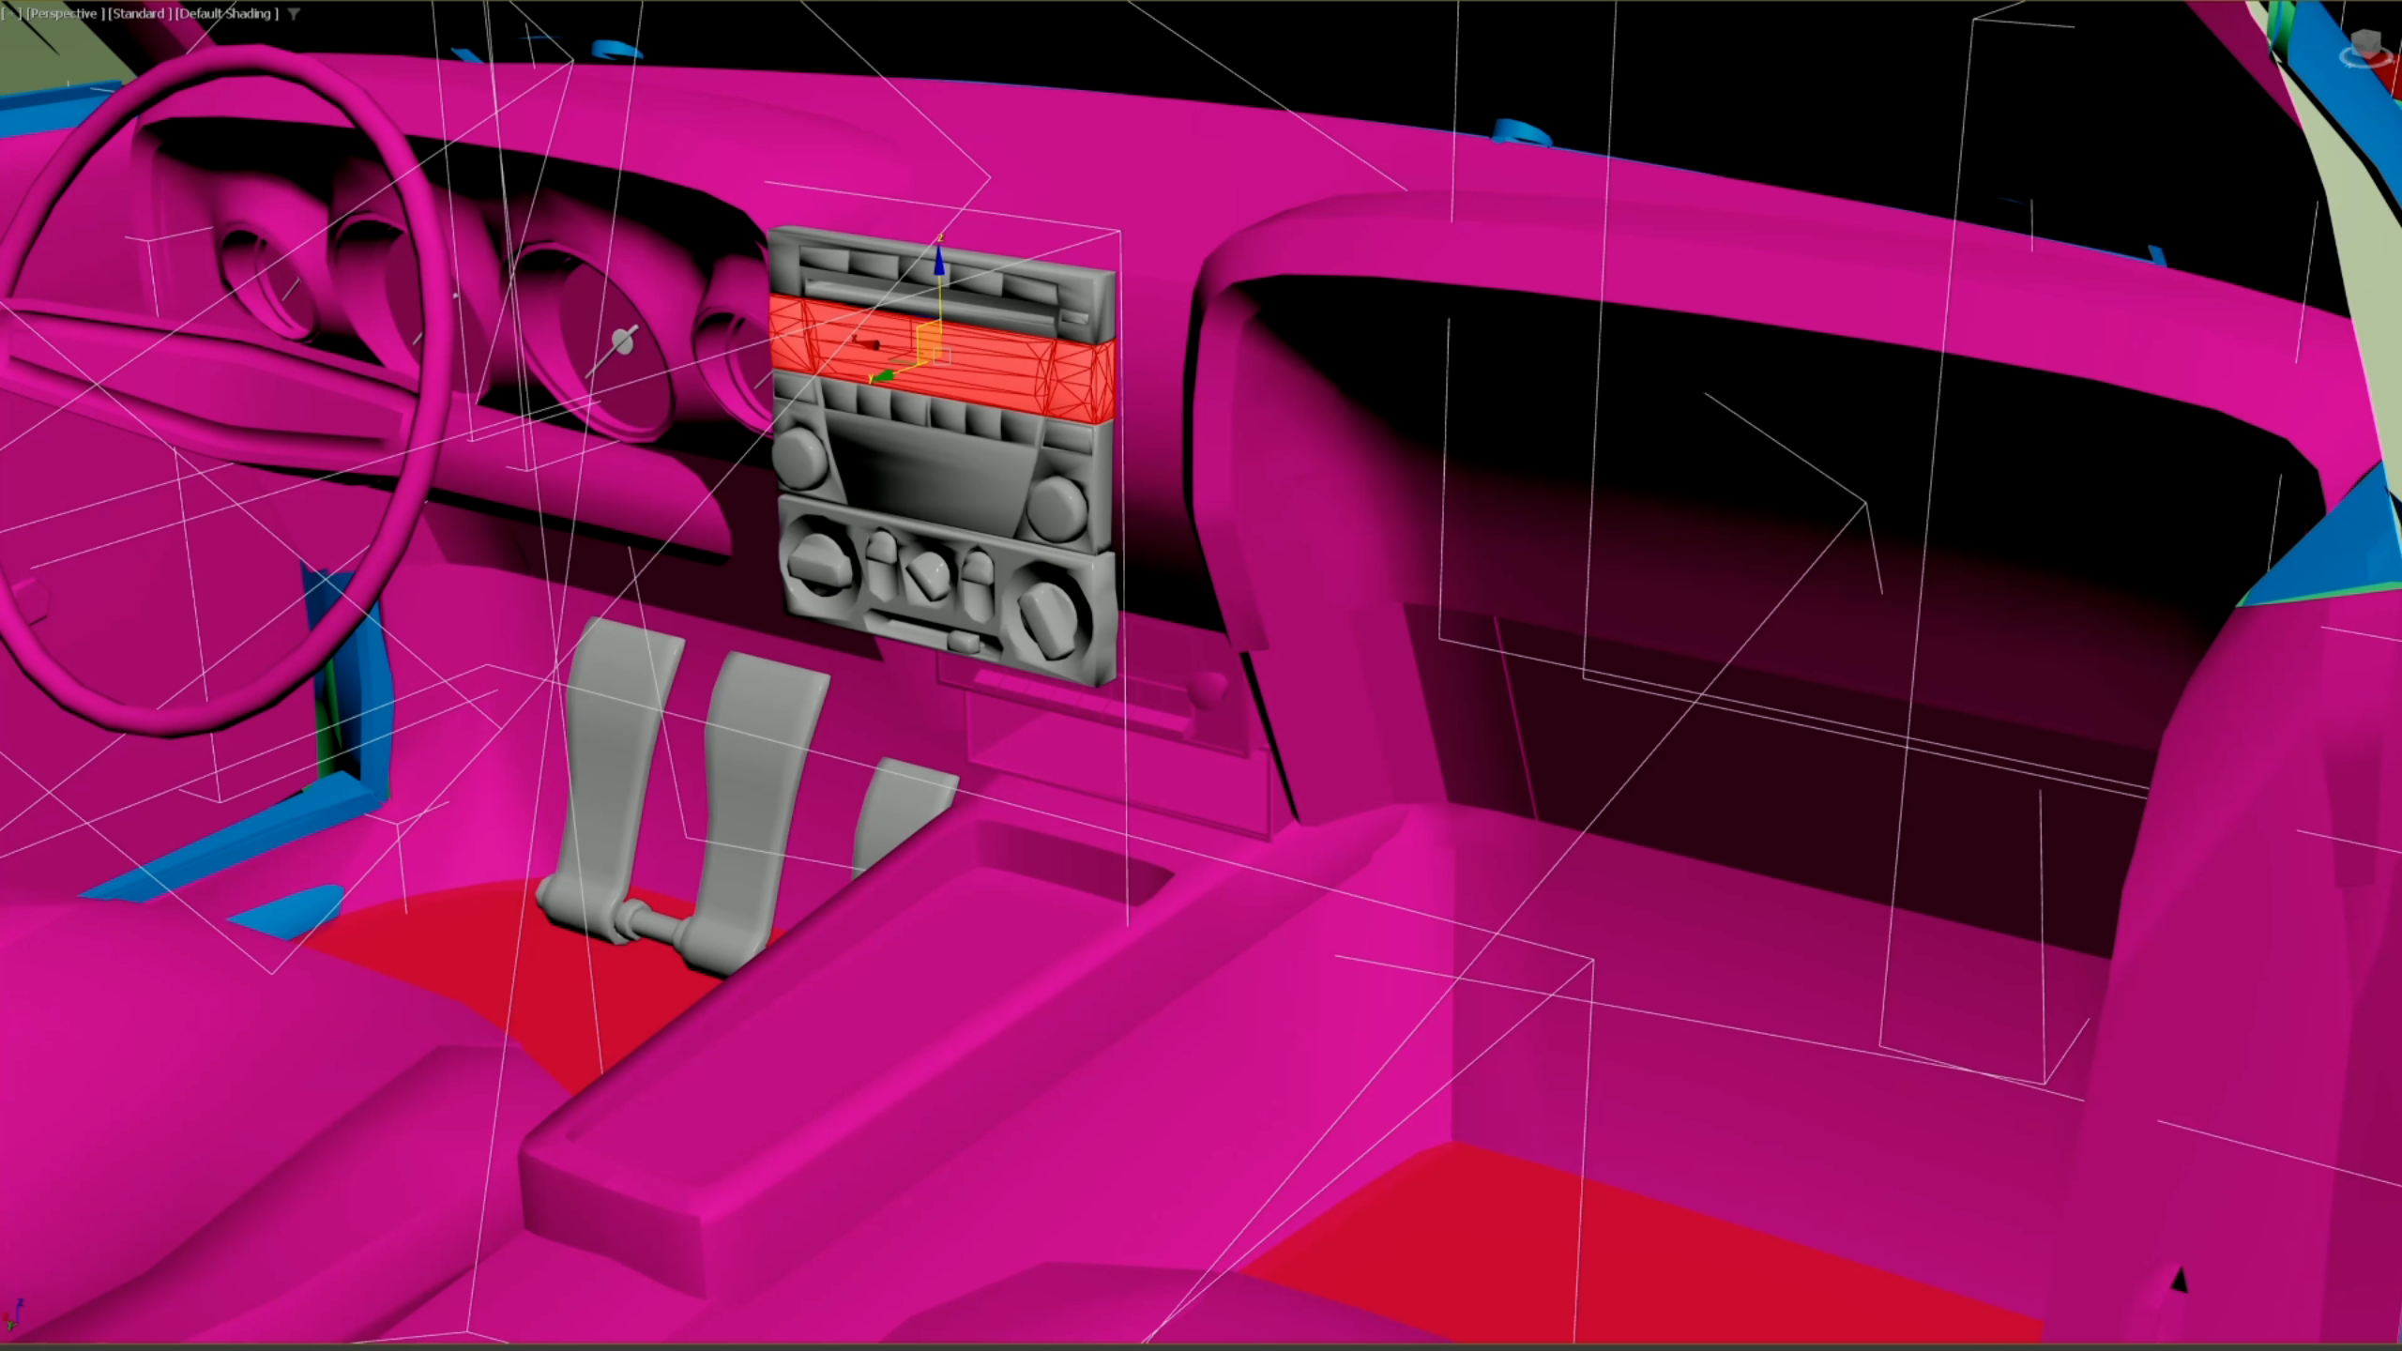Open the [+] general viewport menu
Screen dimensions: 2402x1351
click(x=10, y=14)
